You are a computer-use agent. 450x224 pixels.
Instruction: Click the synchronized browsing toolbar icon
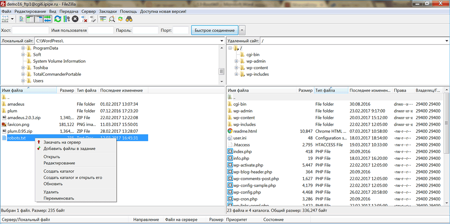[x=121, y=19]
